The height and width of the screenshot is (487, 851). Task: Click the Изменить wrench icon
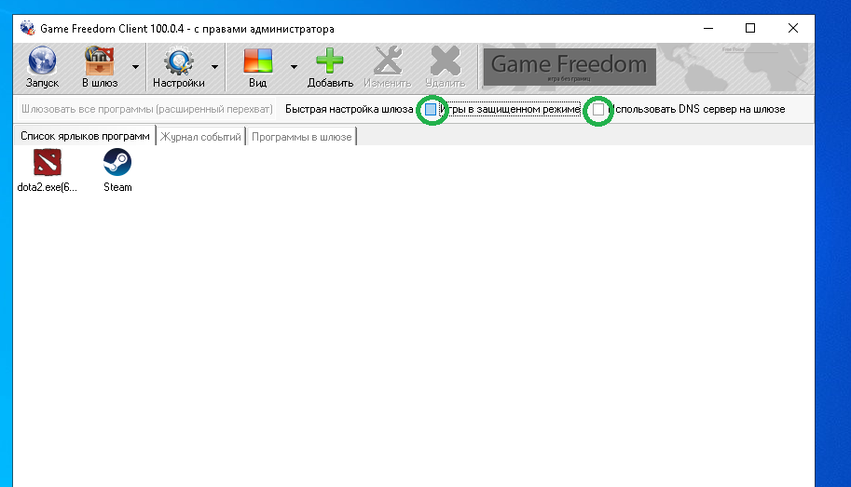pyautogui.click(x=388, y=61)
